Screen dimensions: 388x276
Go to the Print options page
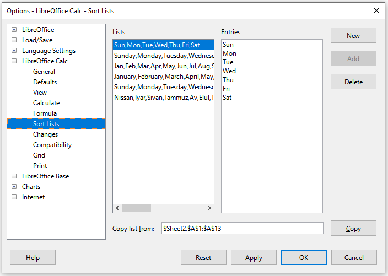point(40,165)
